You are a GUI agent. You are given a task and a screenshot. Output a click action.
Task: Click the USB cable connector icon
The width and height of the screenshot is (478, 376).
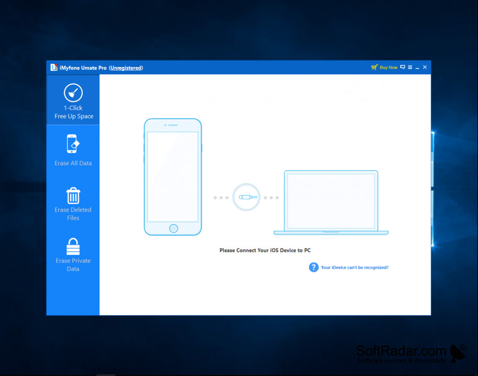[x=246, y=197]
